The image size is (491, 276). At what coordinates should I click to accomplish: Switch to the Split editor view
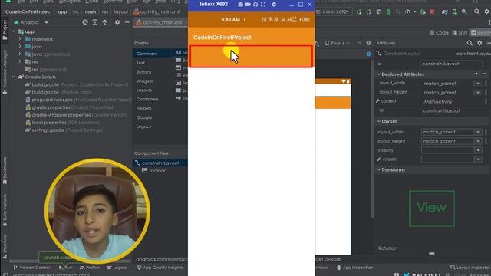(459, 32)
